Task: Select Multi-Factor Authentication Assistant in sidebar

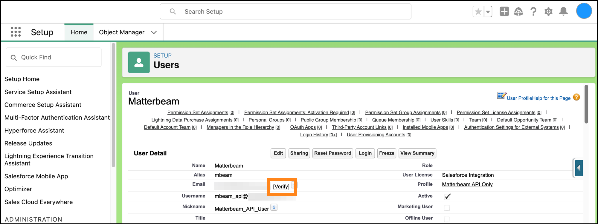Action: coord(57,118)
